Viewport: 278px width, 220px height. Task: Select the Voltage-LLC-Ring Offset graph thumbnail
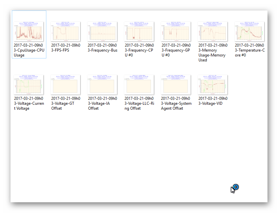tap(139, 85)
